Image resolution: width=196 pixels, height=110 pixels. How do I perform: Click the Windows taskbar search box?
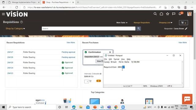[32, 107]
